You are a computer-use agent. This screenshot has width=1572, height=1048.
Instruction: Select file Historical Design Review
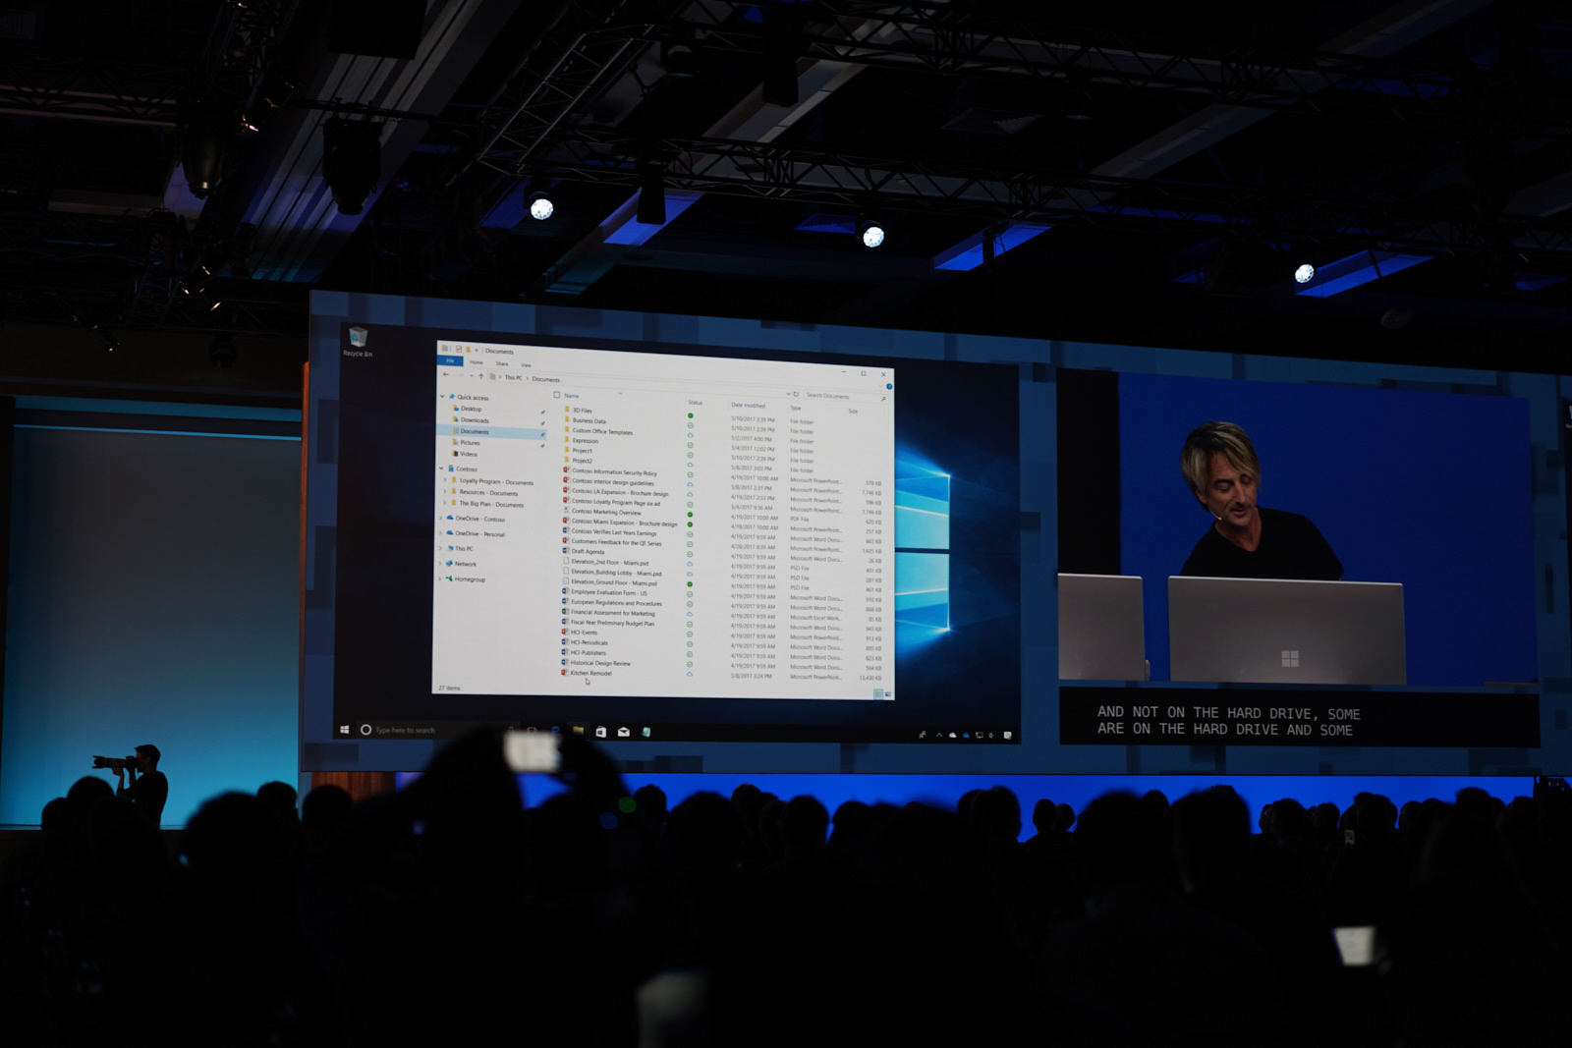[x=600, y=663]
